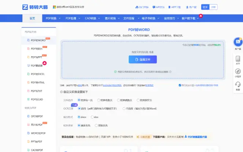Click the API chat bubble icon

pos(154,7)
